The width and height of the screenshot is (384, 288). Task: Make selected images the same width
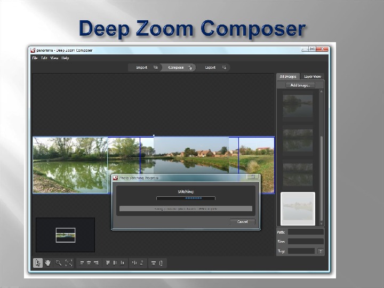tap(154, 263)
